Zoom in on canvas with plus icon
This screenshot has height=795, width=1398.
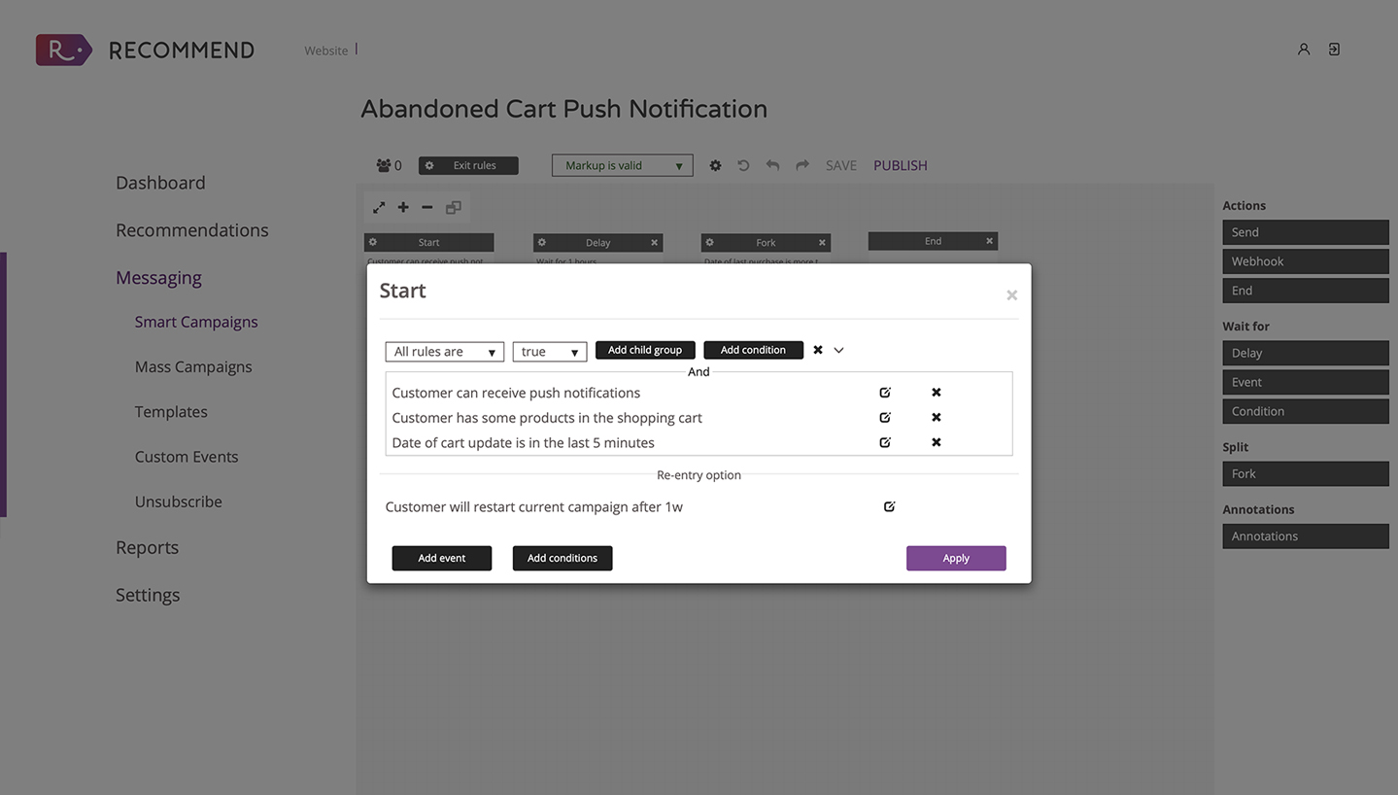click(403, 207)
